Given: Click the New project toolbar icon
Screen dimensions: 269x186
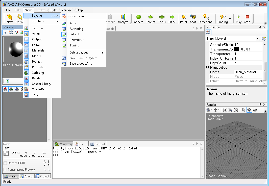Looking at the screenshot, I should [10, 19].
